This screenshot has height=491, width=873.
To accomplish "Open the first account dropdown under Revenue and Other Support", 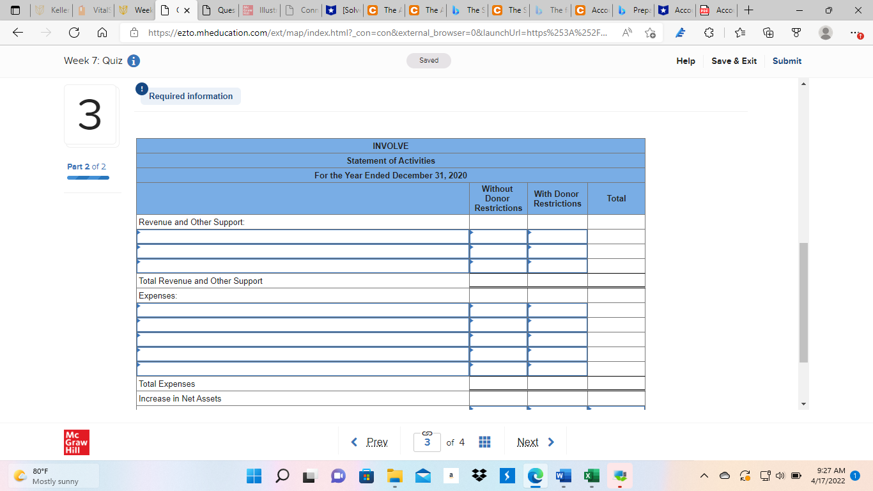I will pyautogui.click(x=303, y=237).
